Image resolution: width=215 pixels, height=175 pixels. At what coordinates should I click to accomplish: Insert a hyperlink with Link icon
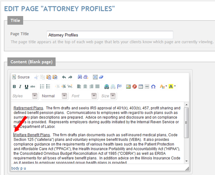(107, 87)
